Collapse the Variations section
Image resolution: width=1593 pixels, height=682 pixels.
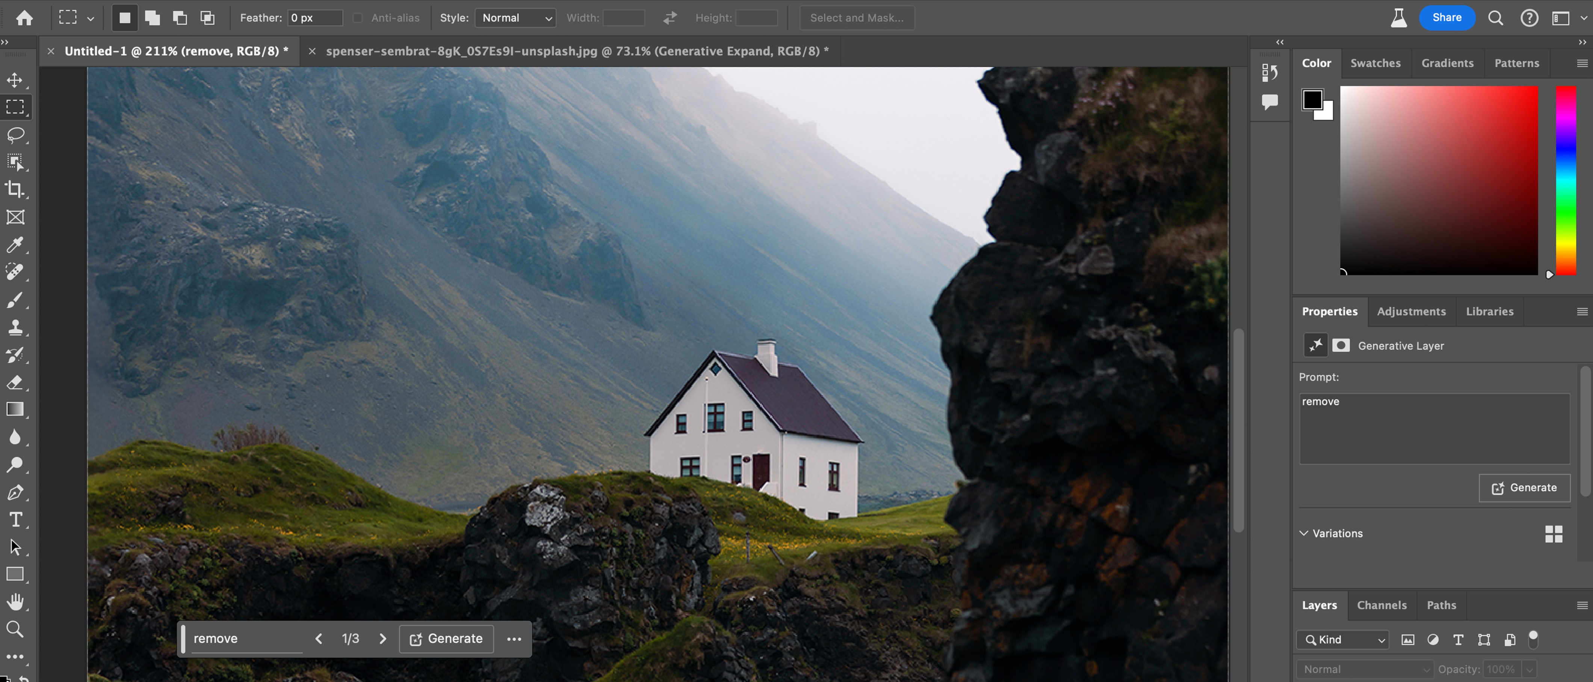pos(1304,533)
